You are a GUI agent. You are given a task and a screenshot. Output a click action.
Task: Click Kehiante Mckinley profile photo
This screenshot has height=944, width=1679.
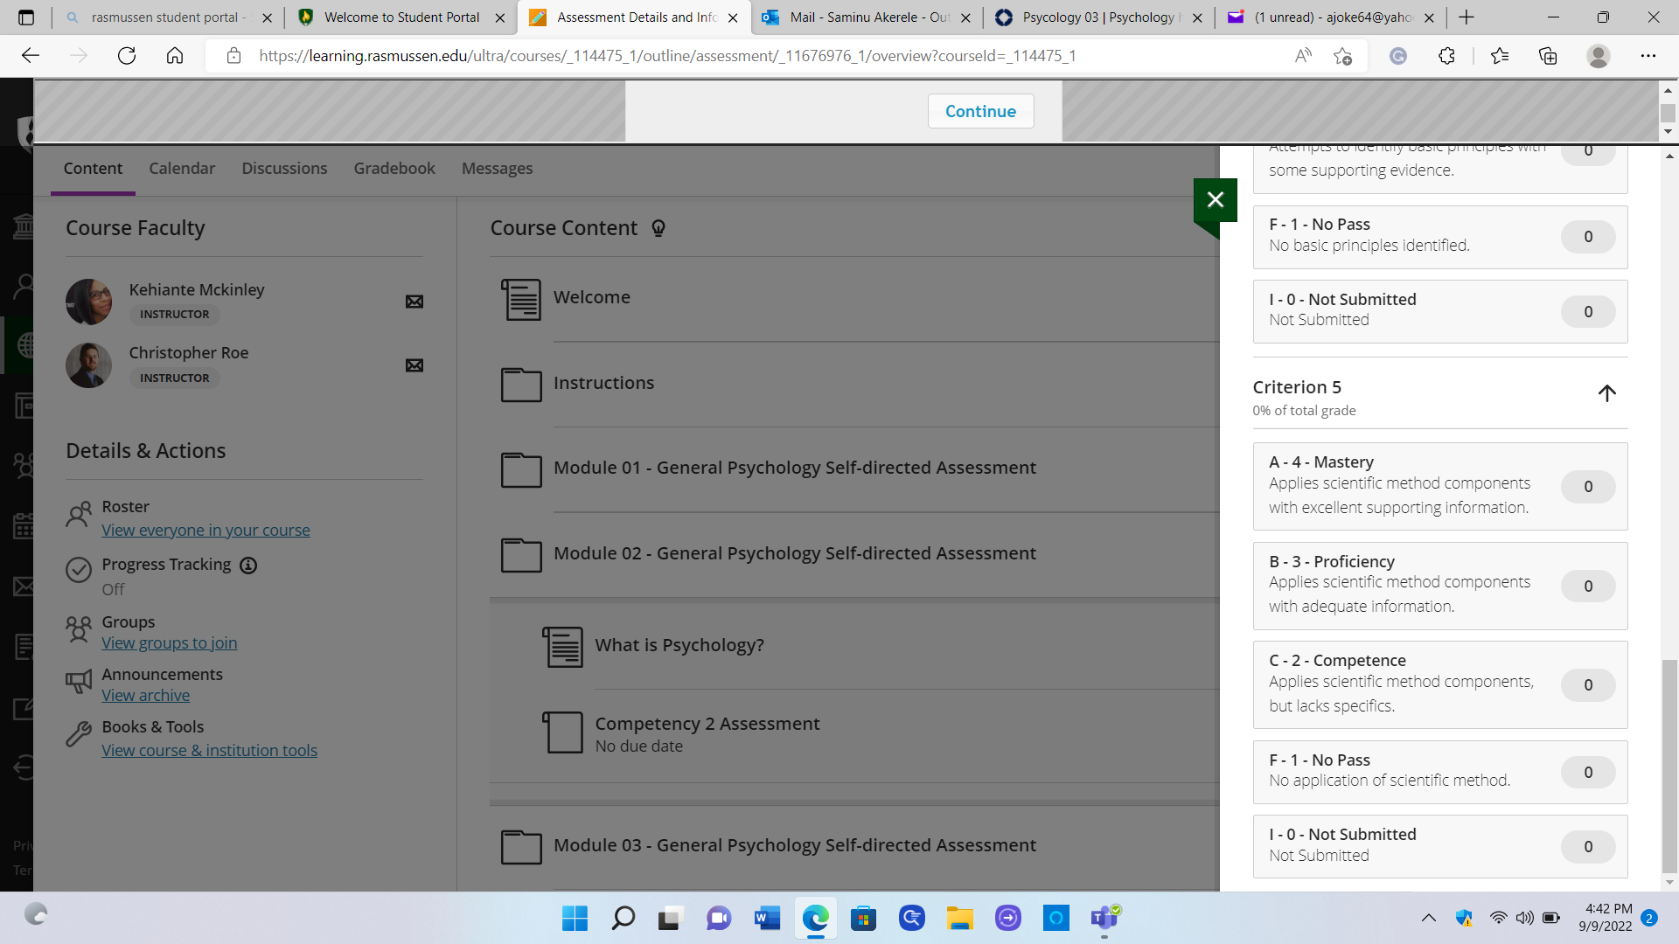pyautogui.click(x=88, y=302)
